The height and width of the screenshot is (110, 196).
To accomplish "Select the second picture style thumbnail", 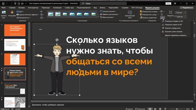I will pyautogui.click(x=58, y=14).
